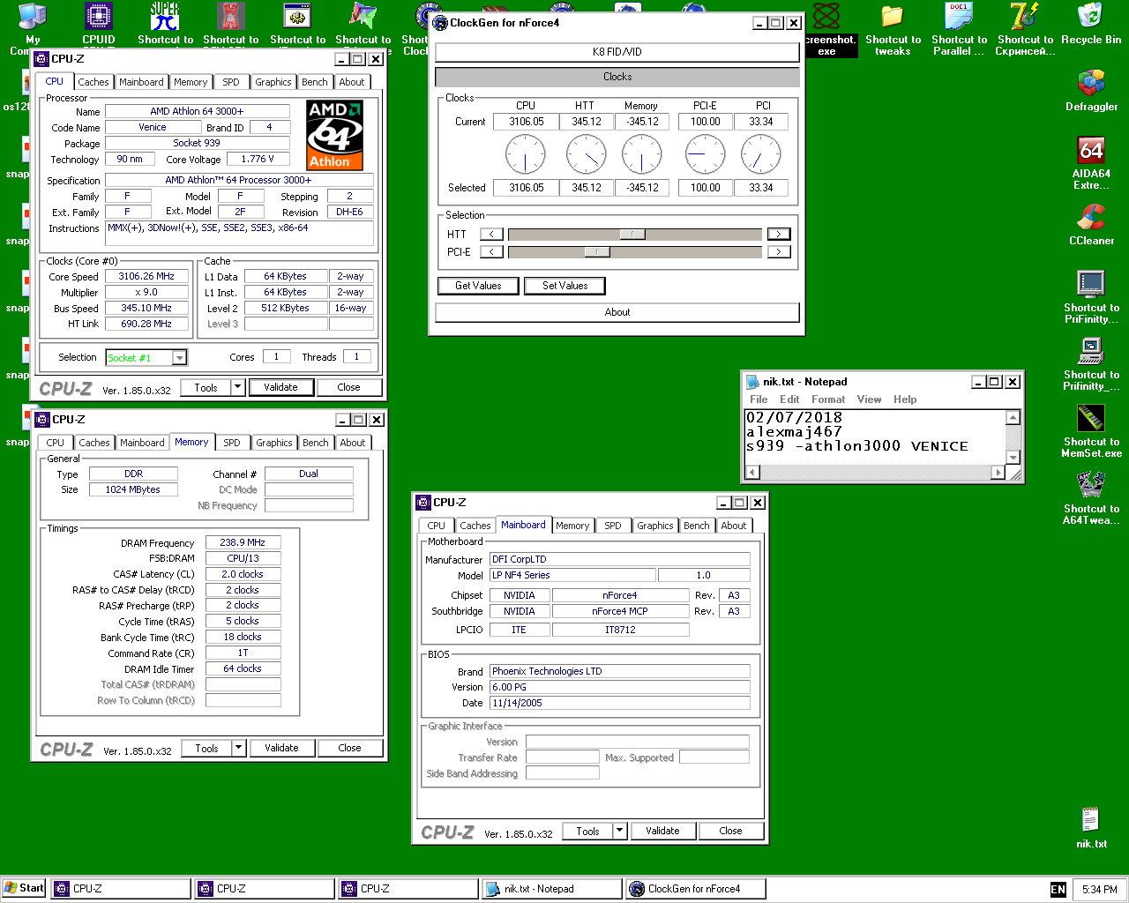Click the EN language indicator in tray

click(x=1058, y=890)
